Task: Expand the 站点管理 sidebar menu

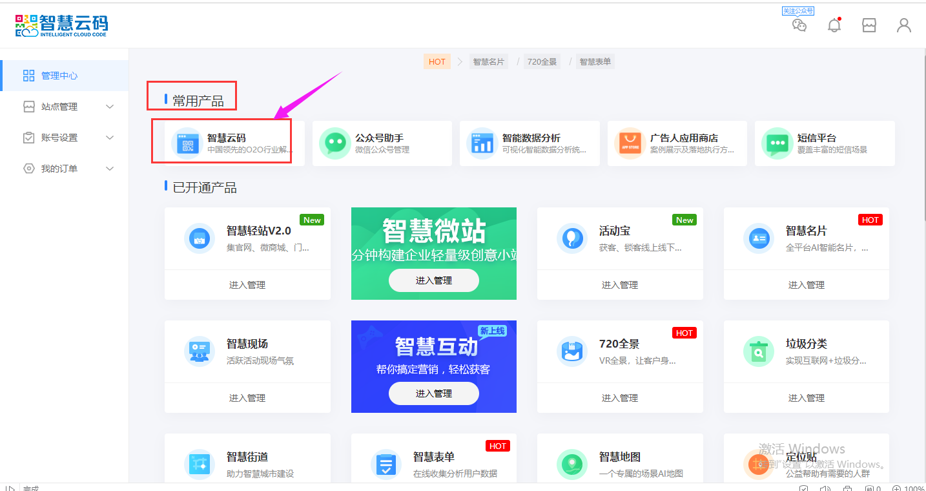Action: [x=110, y=107]
